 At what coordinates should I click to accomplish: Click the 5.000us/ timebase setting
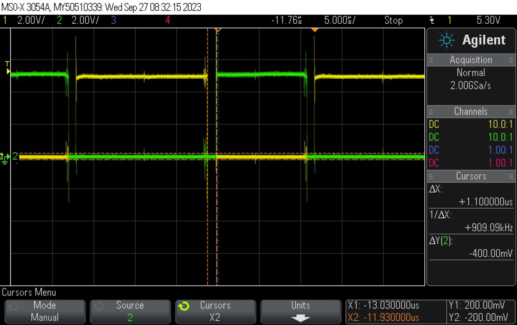coord(340,20)
